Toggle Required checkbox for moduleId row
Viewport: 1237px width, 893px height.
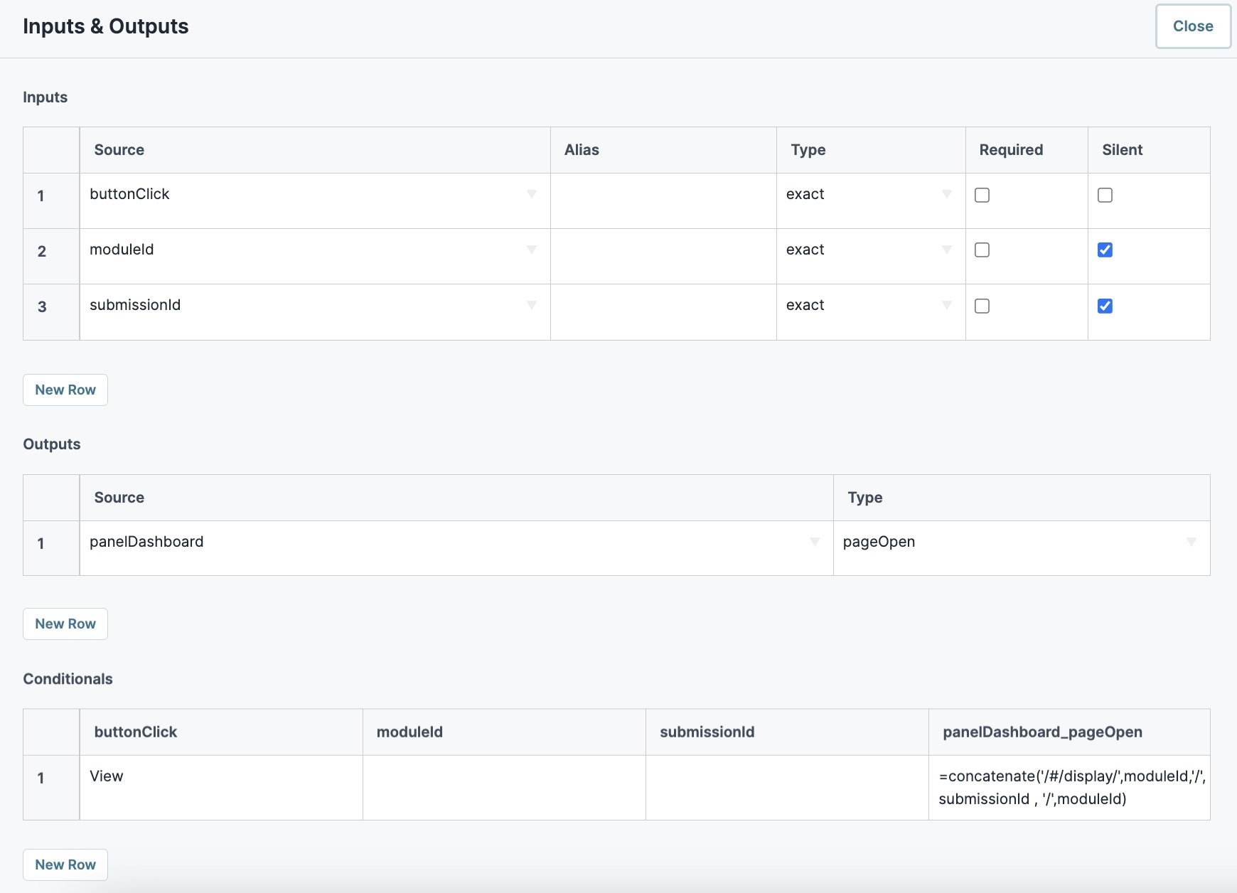click(982, 250)
